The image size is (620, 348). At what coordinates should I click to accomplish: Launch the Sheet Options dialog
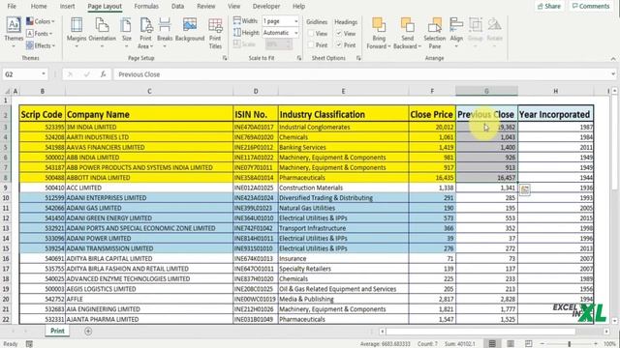358,58
